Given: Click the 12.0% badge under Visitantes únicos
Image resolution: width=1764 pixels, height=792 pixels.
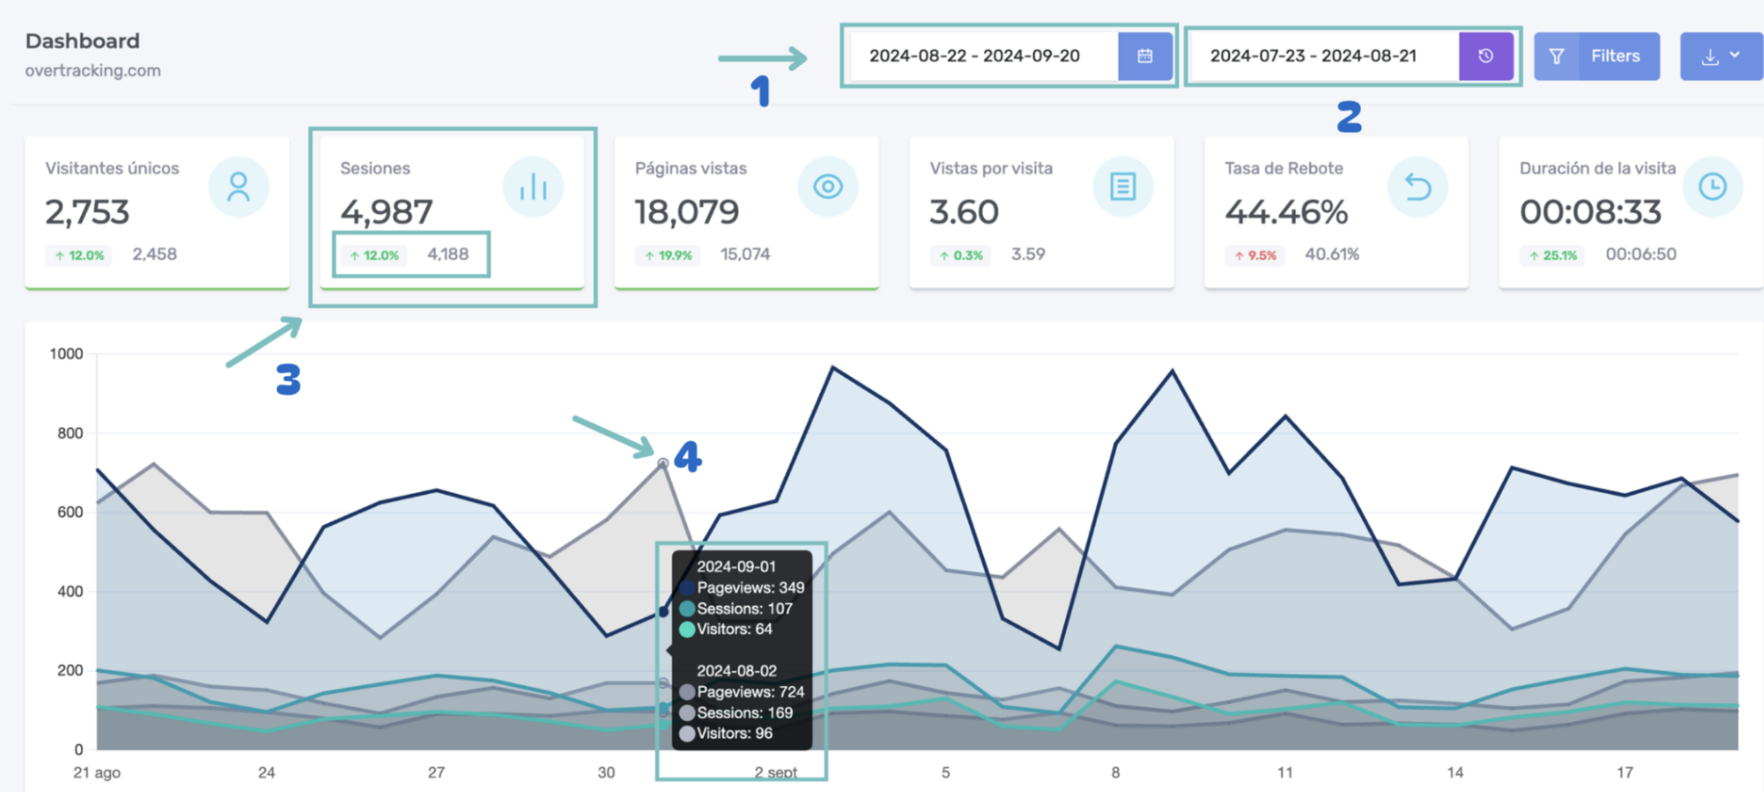Looking at the screenshot, I should [79, 255].
